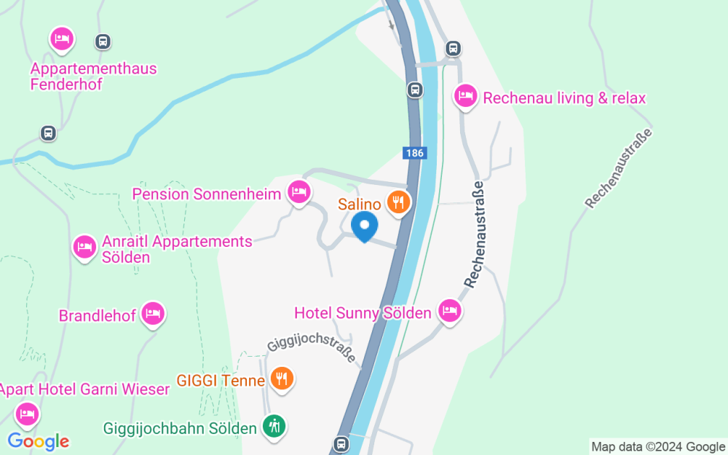Select the Giggijochbahn Sölden hiking icon

274,427
